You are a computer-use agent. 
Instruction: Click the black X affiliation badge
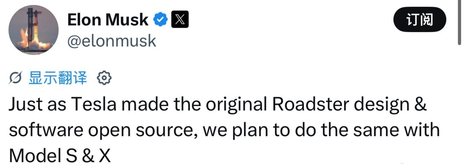coord(180,20)
